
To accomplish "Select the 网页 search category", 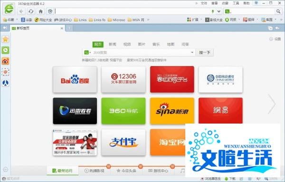I will [x=98, y=44].
